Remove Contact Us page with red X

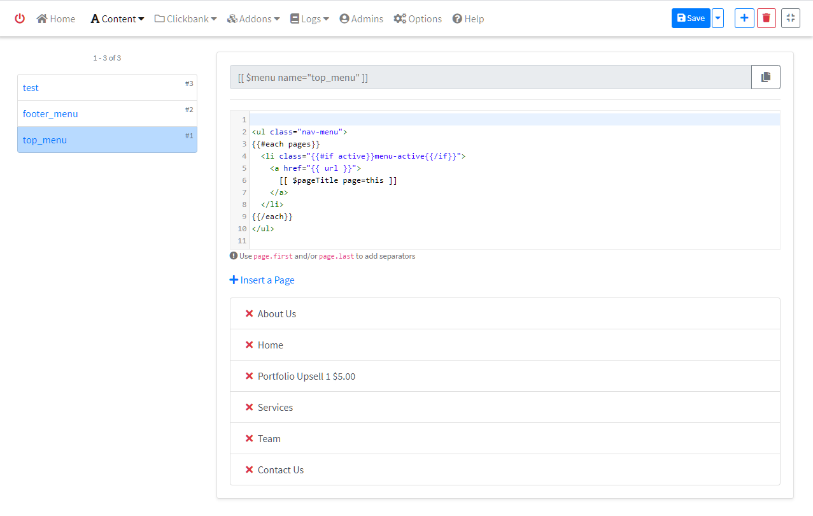(249, 469)
